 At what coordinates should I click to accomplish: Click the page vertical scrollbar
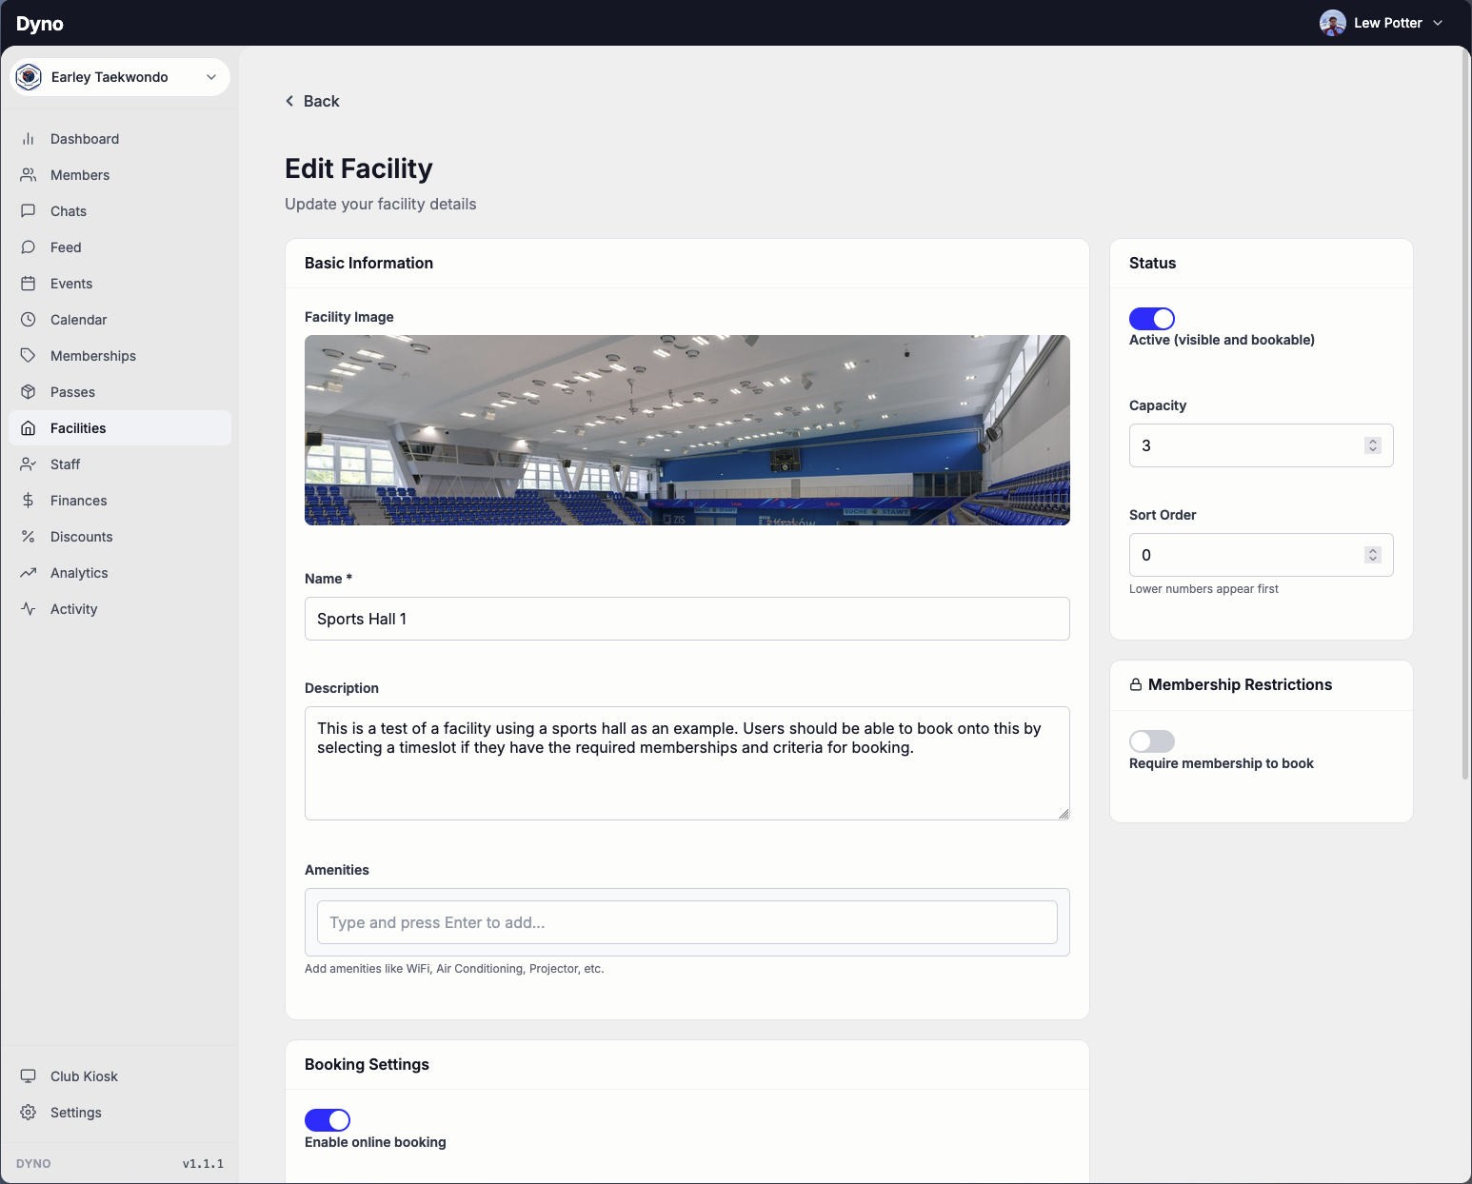(1465, 414)
